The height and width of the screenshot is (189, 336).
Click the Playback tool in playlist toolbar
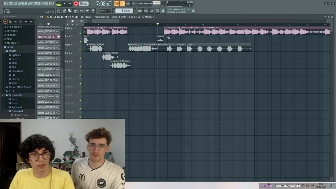pyautogui.click(x=77, y=17)
